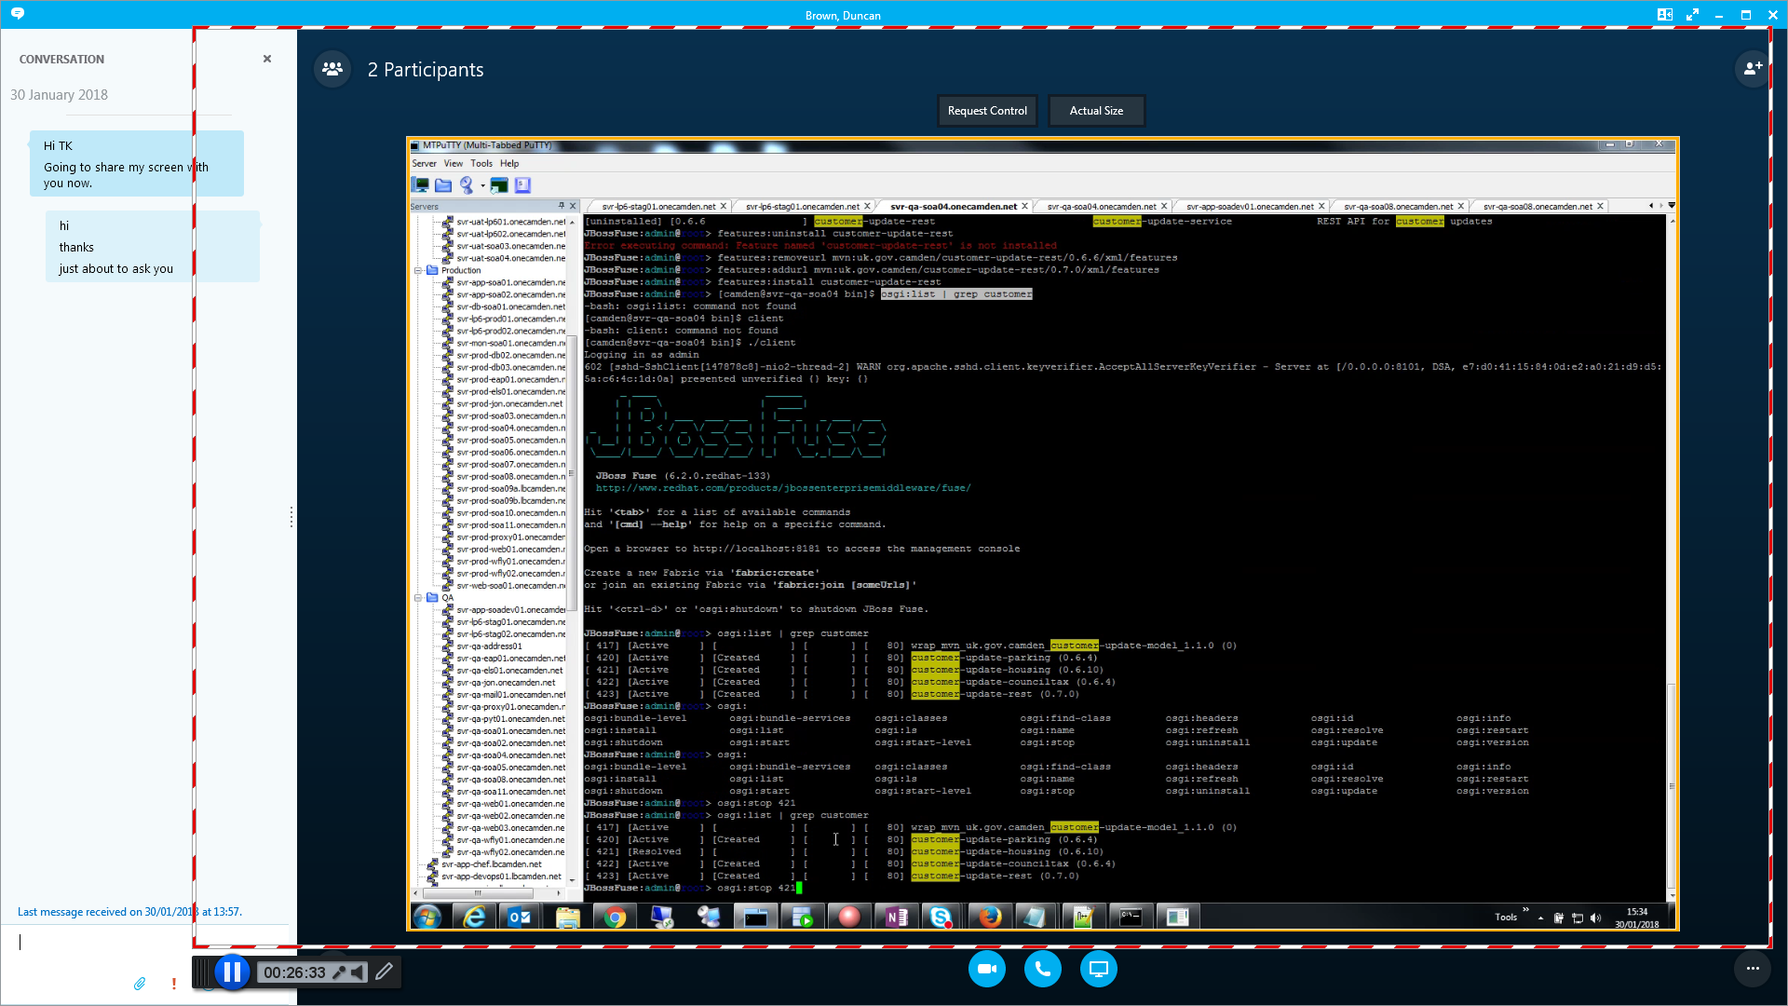1788x1006 pixels.
Task: Click the volume icon in shared system tray
Action: (1595, 918)
